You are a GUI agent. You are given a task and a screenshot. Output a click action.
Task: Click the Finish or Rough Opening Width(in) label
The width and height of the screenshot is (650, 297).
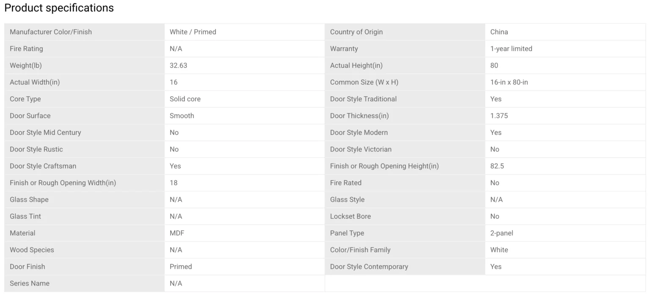tap(63, 183)
